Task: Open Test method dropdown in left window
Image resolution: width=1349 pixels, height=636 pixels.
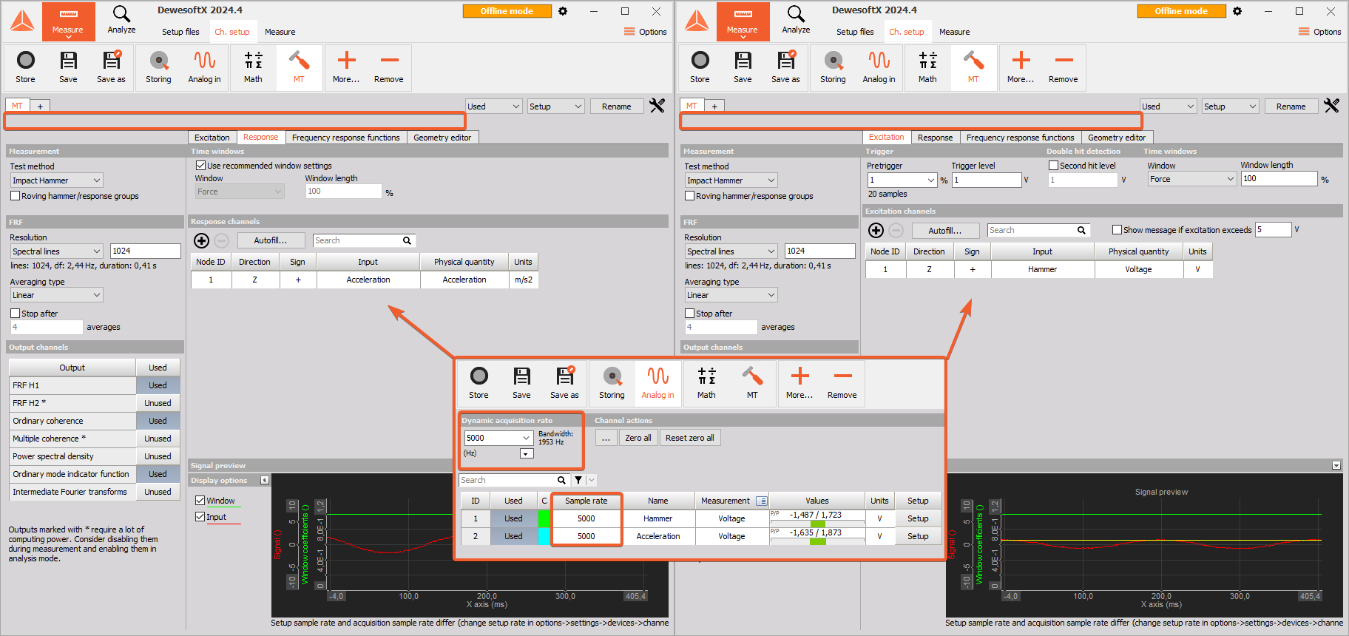Action: point(56,180)
